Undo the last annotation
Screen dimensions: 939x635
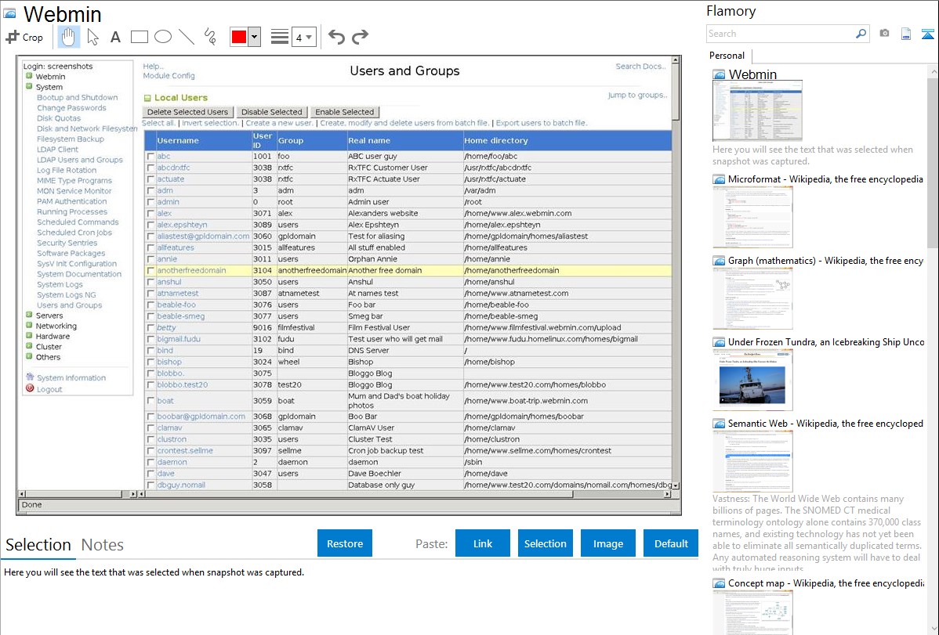[336, 37]
